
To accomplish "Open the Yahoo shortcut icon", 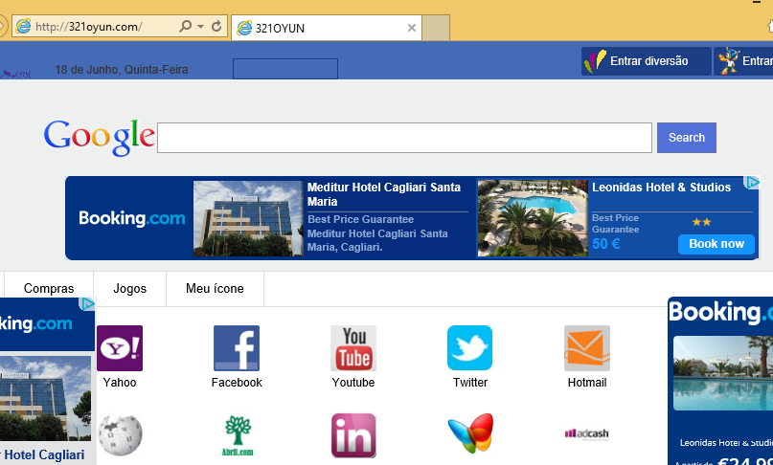I will click(120, 348).
